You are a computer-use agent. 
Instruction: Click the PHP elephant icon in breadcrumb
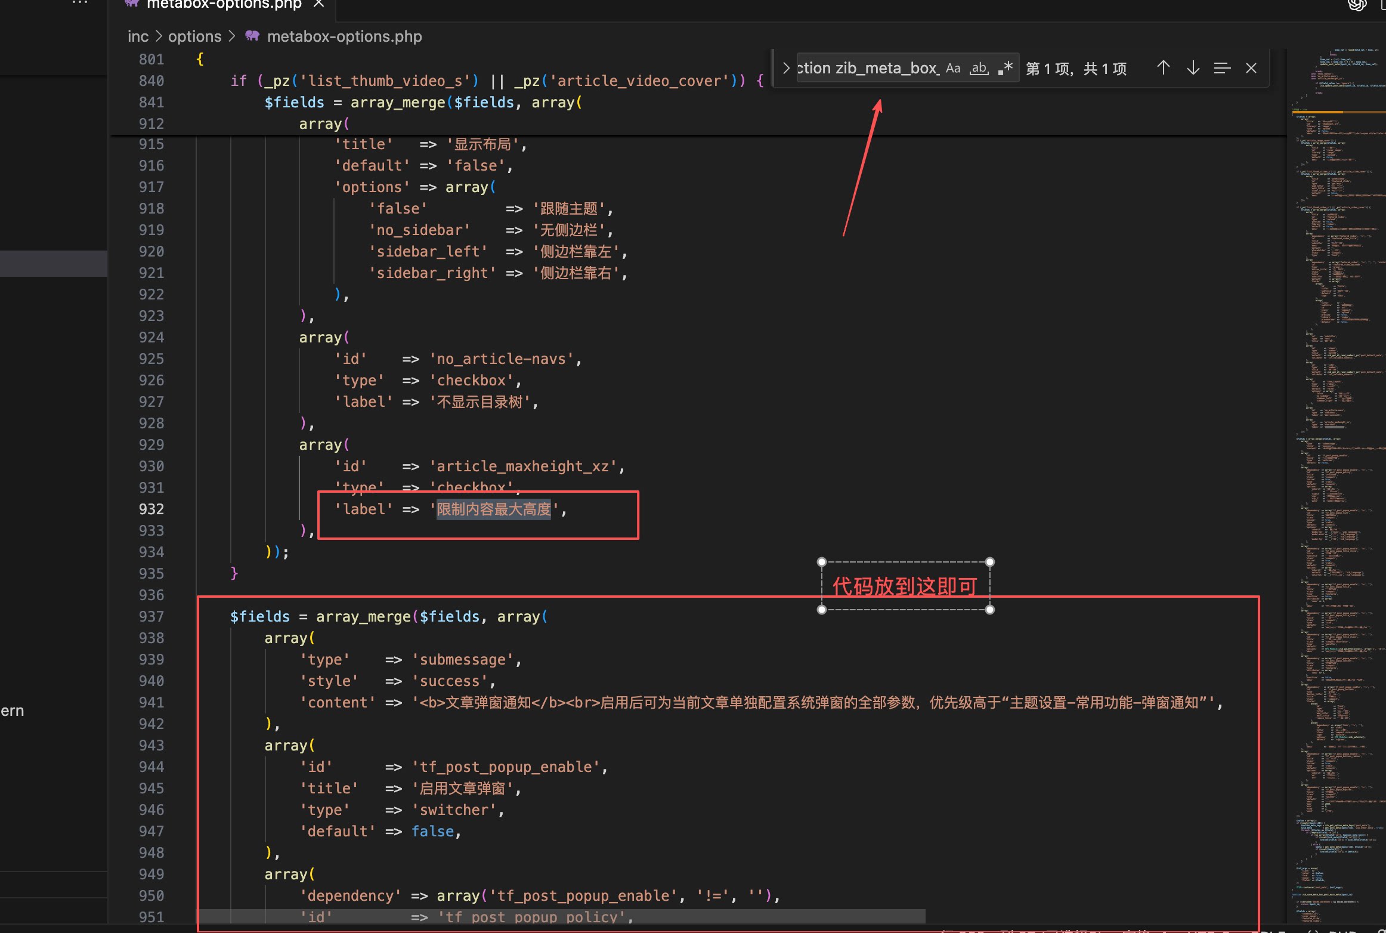tap(252, 36)
